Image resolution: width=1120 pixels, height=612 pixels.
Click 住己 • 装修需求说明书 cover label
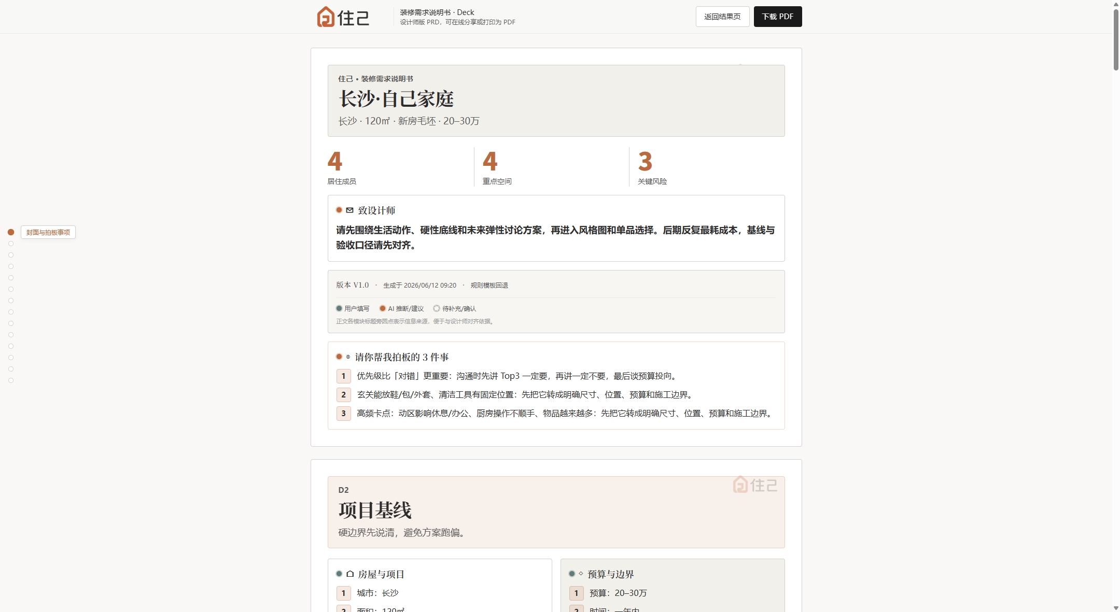click(375, 79)
